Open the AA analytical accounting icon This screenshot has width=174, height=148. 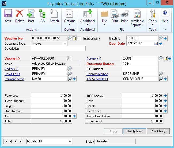tap(43, 14)
